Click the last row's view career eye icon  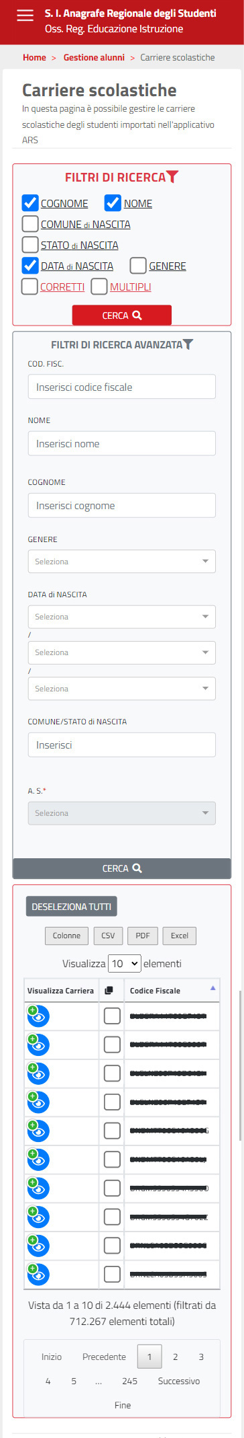click(38, 1274)
